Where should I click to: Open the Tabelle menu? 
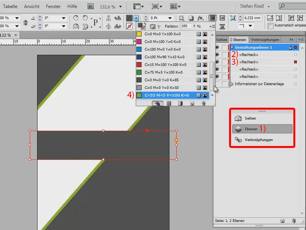pyautogui.click(x=10, y=7)
